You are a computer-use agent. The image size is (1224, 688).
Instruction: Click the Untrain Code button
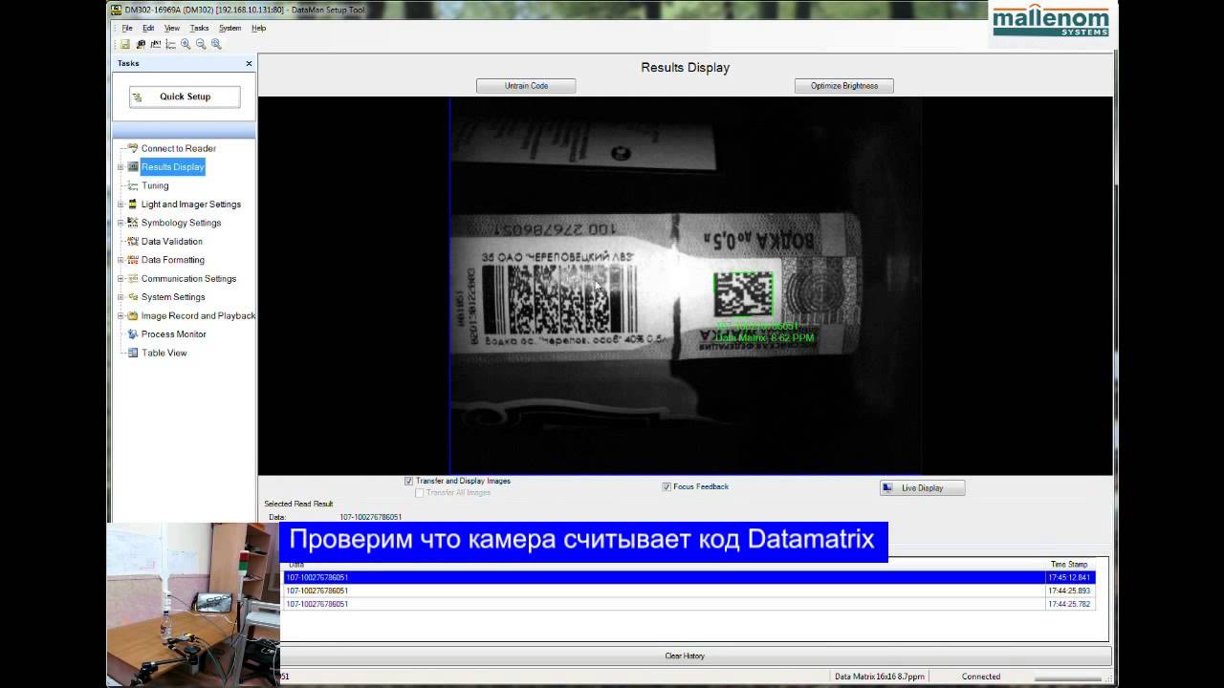[526, 86]
